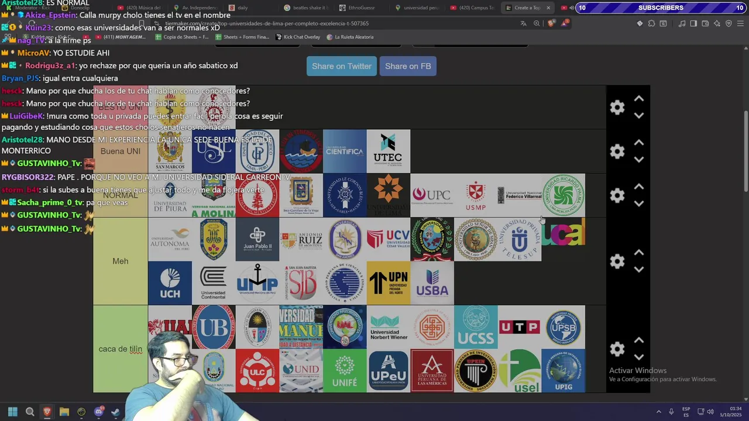Viewport: 749px width, 421px height.
Task: Move Meh tier down with arrow
Action: [x=639, y=270]
